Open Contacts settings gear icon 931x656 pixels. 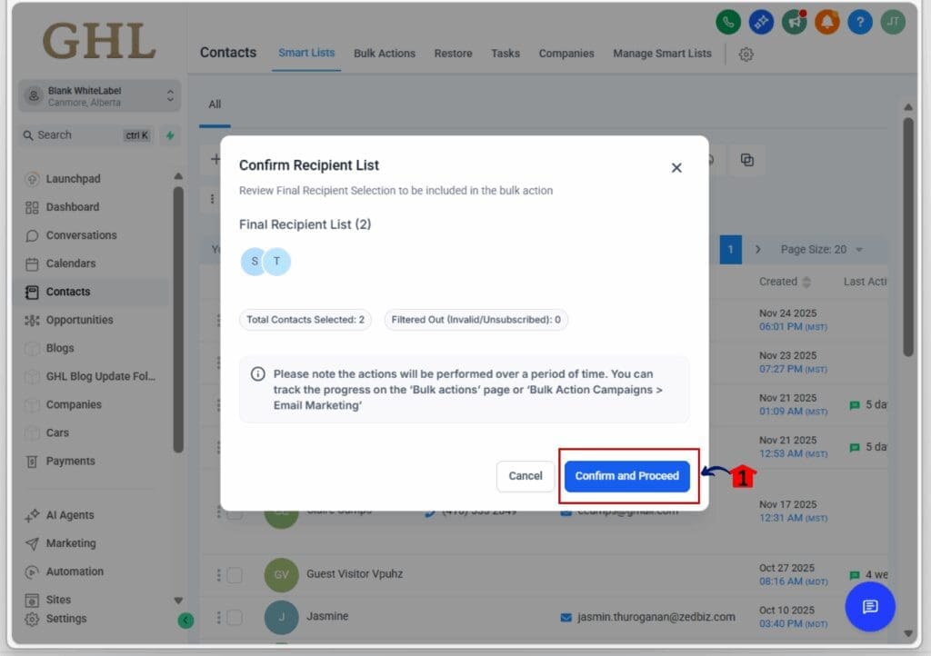click(746, 55)
